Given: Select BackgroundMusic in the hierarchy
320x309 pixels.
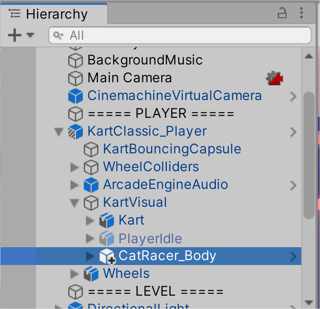Looking at the screenshot, I should [x=145, y=60].
